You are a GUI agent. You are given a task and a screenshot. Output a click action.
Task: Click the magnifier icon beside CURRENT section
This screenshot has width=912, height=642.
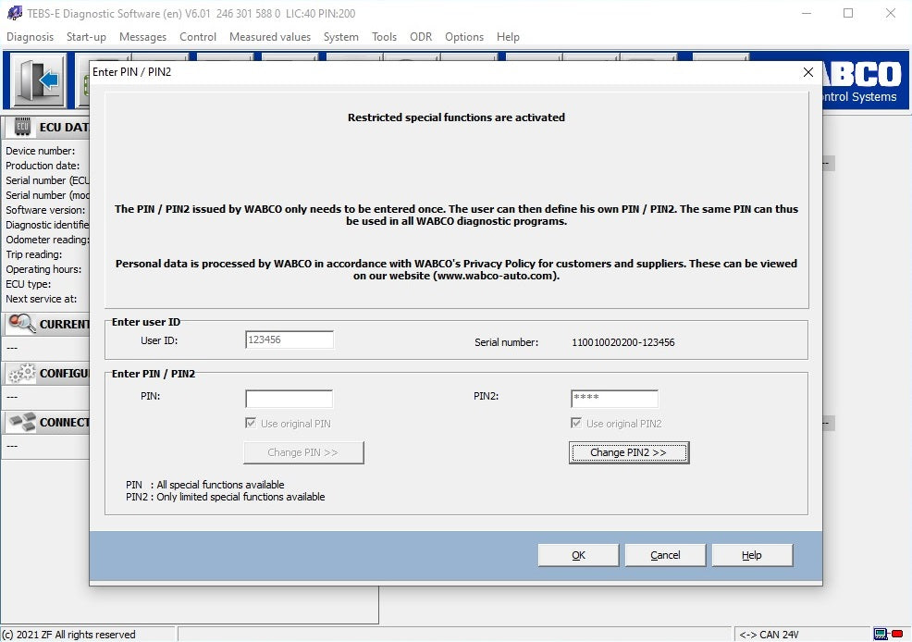tap(22, 324)
